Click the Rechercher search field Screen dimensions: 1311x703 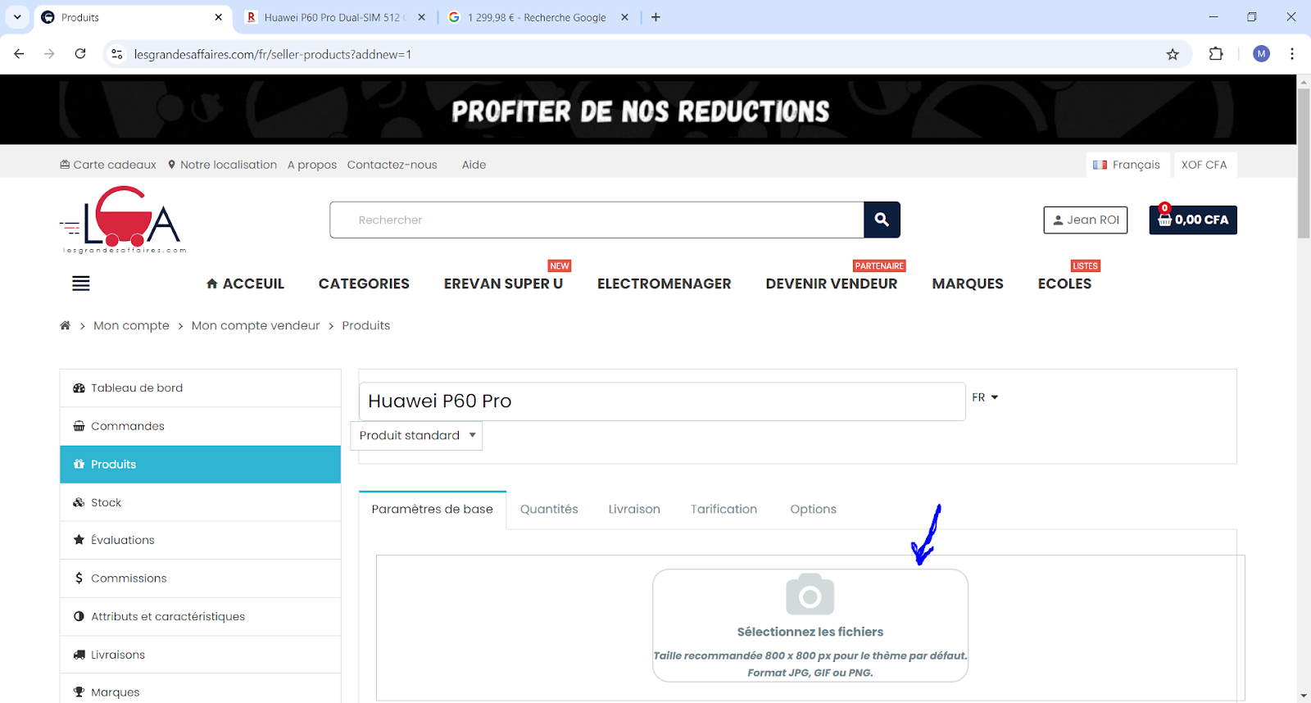click(x=597, y=220)
